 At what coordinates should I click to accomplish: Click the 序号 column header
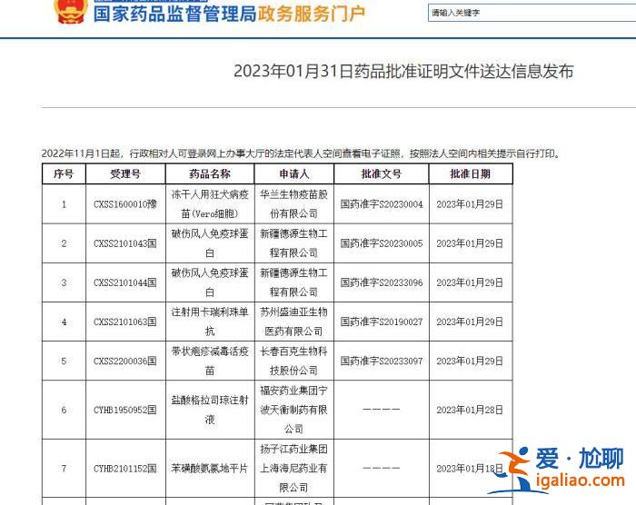[x=64, y=173]
